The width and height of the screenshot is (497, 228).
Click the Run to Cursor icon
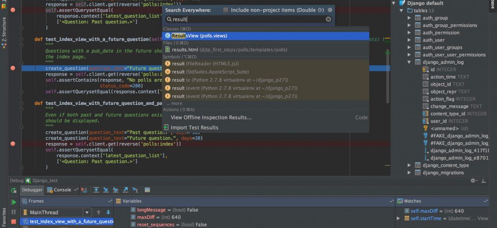point(135,189)
